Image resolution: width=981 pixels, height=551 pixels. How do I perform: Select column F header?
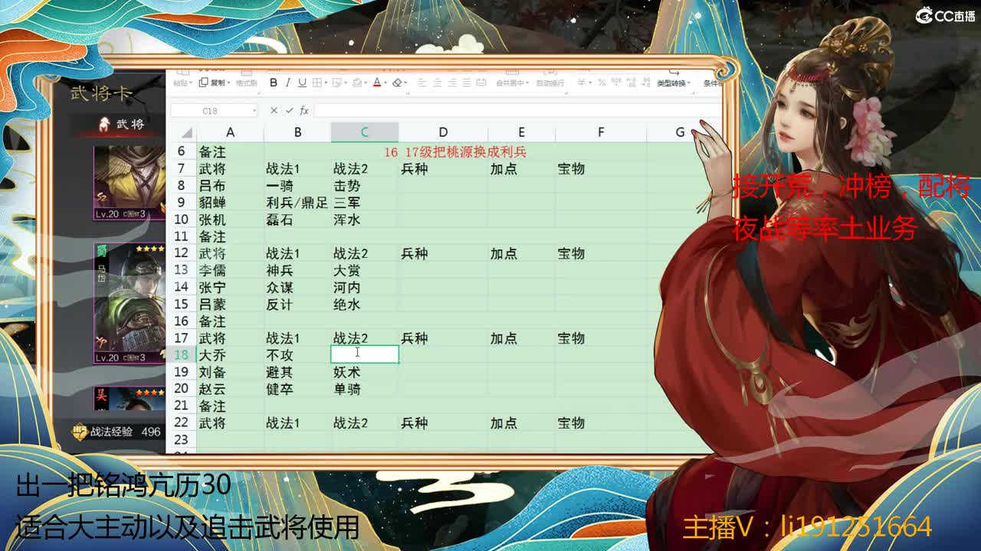tap(601, 132)
